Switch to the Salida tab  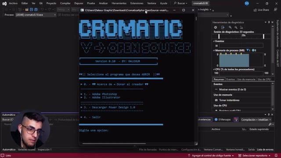click(x=251, y=150)
